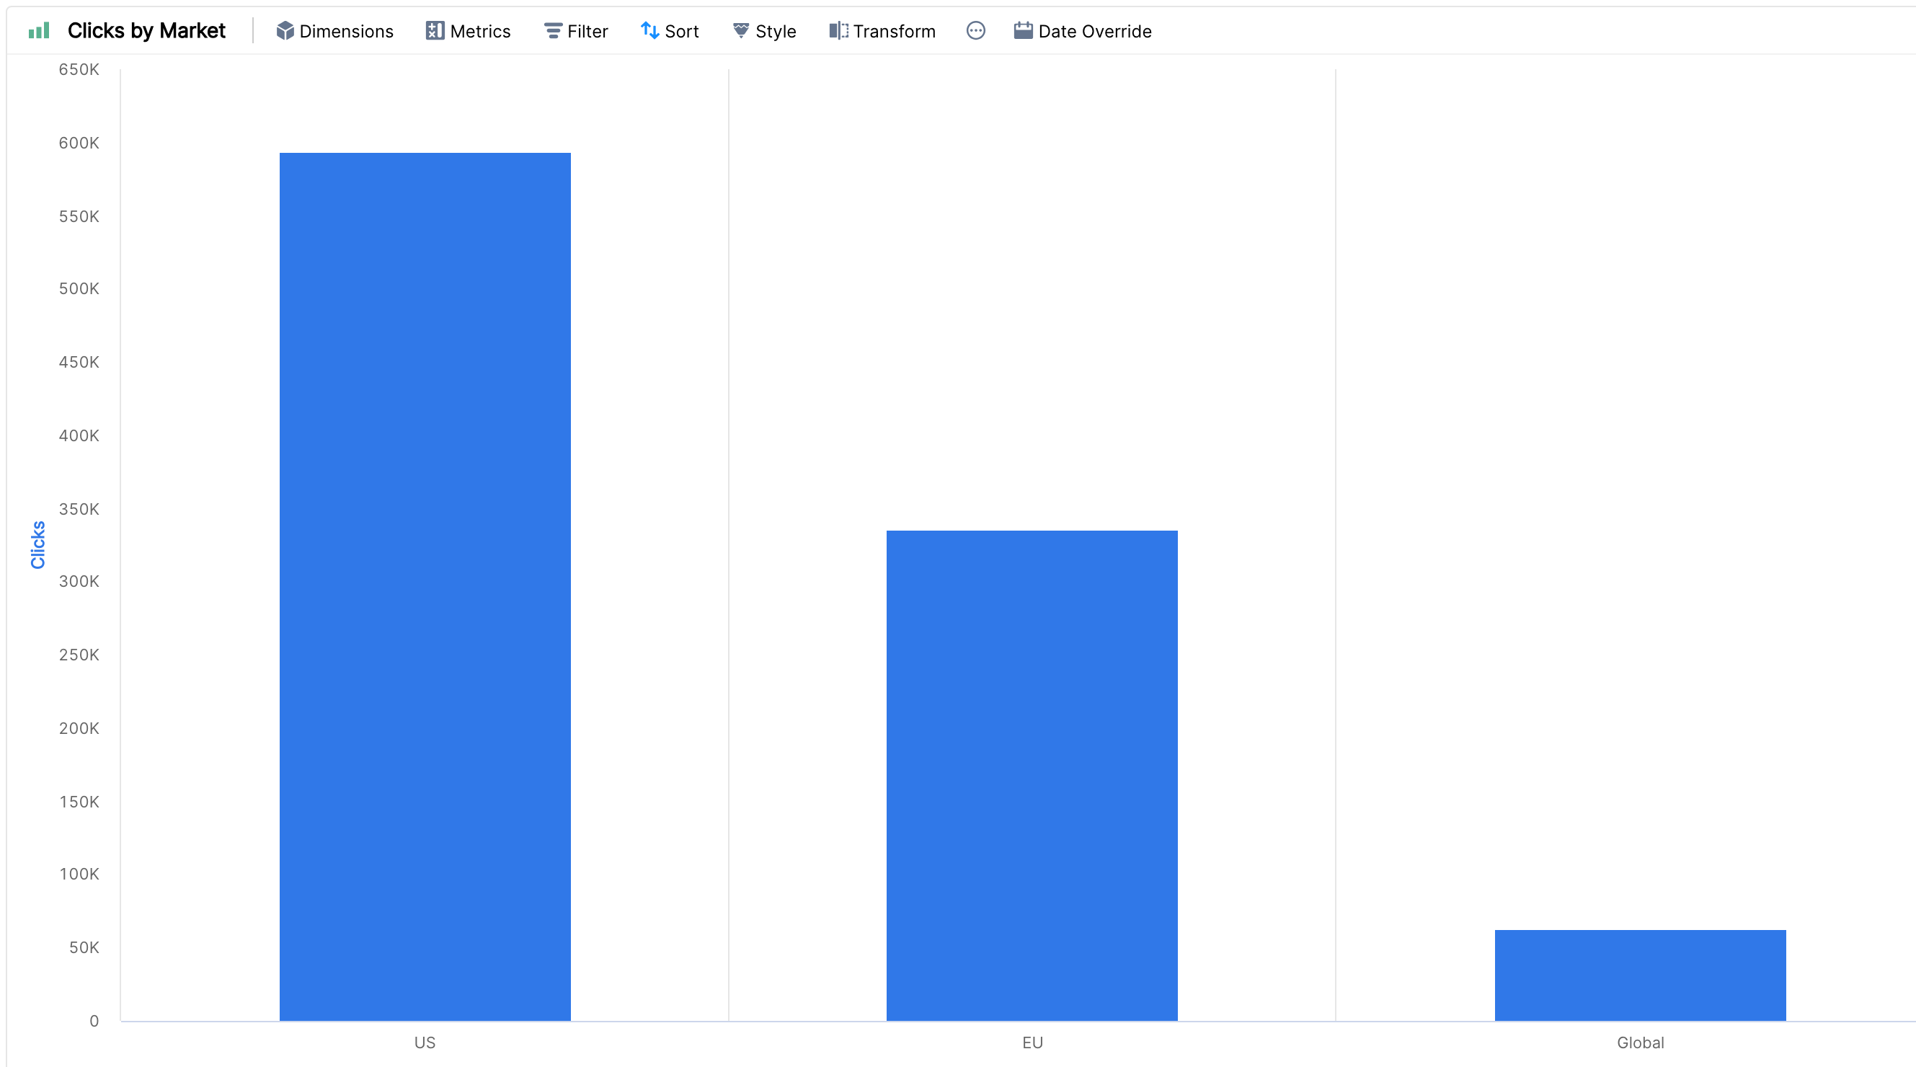Click the bar chart type icon
Image resolution: width=1916 pixels, height=1067 pixels.
tap(39, 30)
